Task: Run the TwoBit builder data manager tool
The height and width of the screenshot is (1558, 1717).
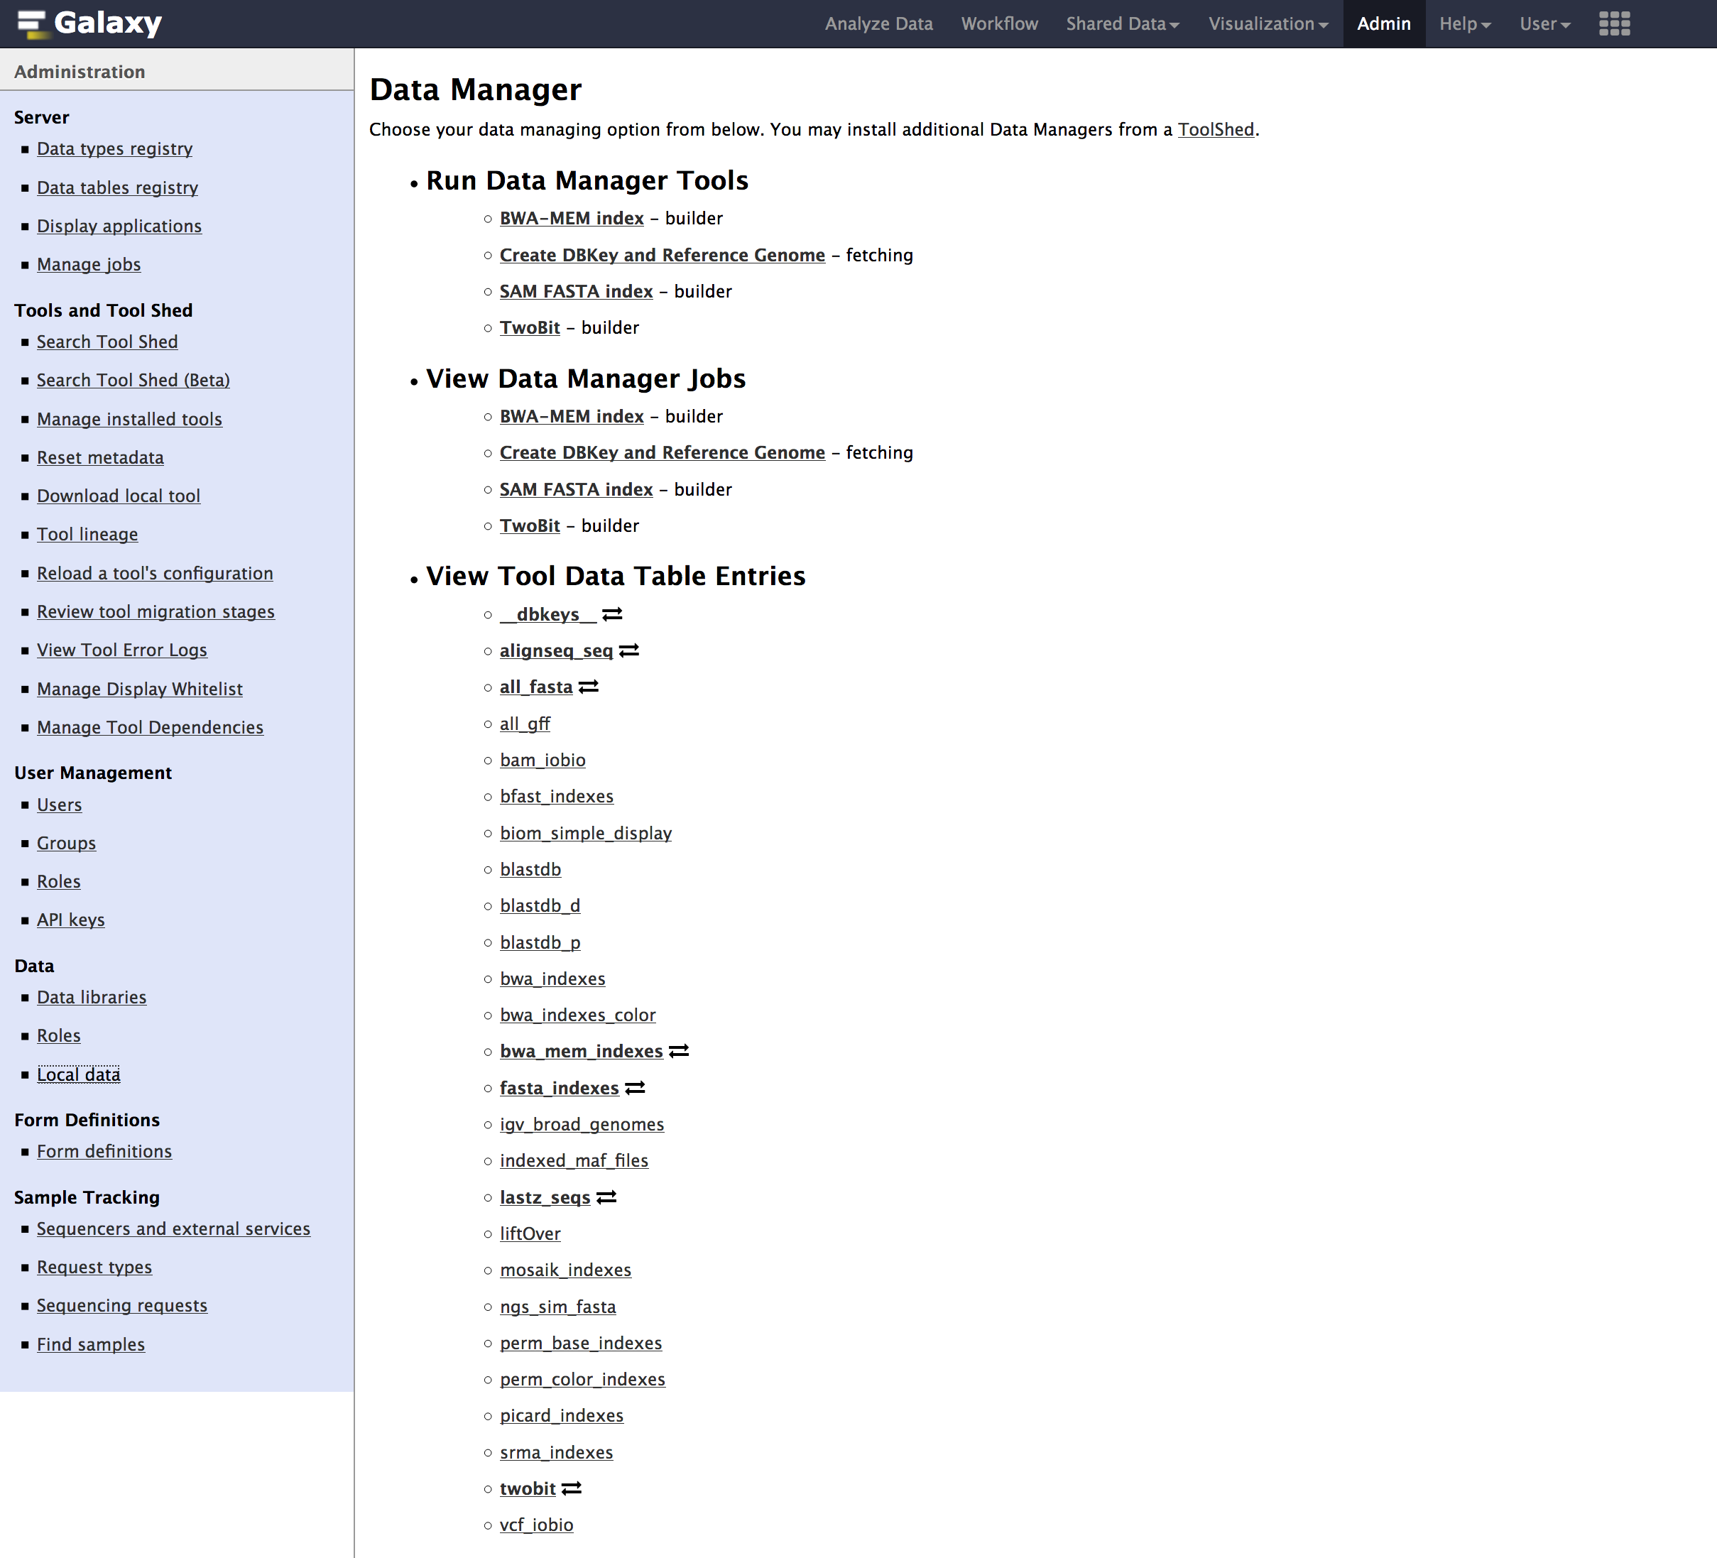Action: coord(529,328)
